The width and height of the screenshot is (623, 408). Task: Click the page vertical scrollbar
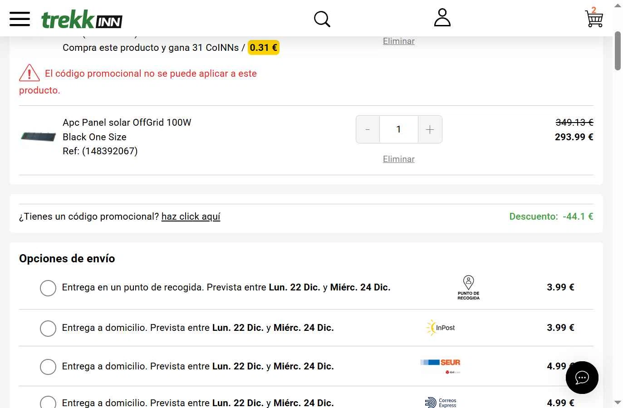(618, 51)
